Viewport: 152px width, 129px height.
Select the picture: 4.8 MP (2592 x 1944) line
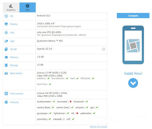pyautogui.click(x=52, y=93)
